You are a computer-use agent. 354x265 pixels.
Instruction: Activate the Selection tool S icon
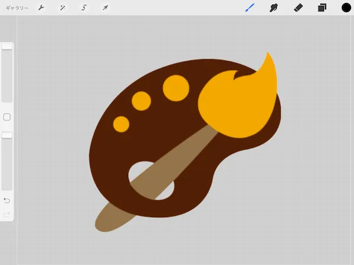click(x=84, y=8)
